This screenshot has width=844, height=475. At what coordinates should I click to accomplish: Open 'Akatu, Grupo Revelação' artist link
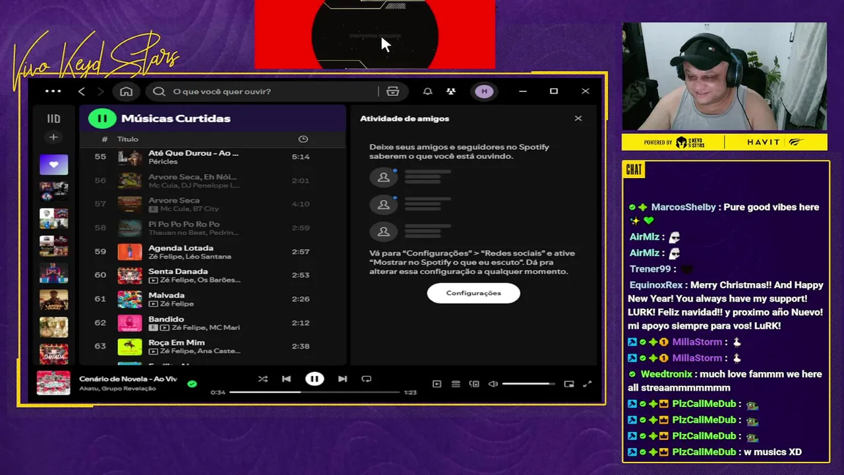117,389
